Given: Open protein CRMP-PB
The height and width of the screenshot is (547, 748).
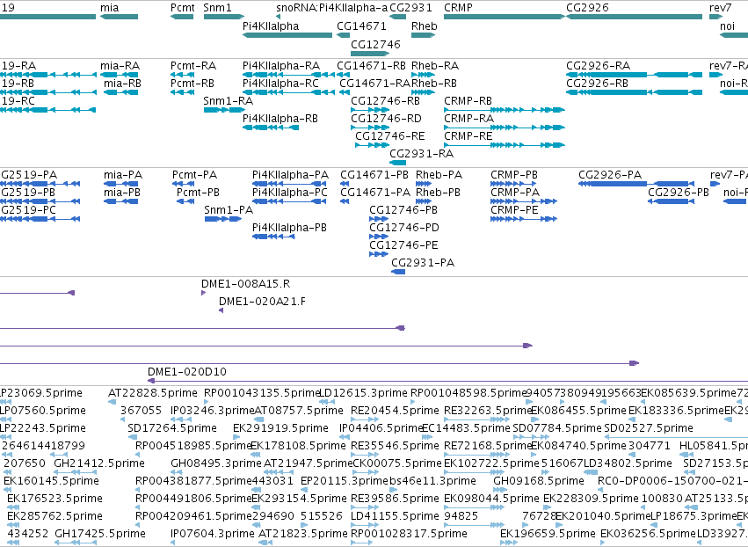Looking at the screenshot, I should [x=513, y=184].
